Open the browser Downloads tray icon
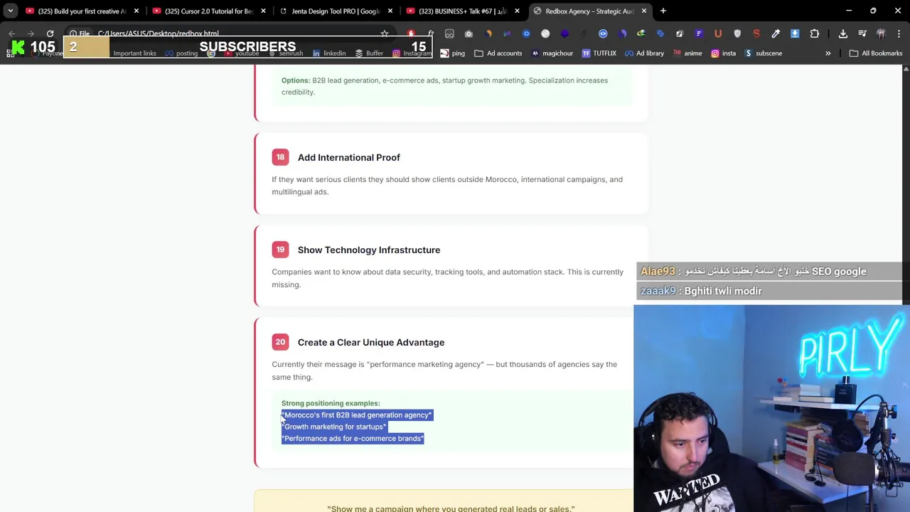The image size is (910, 512). pyautogui.click(x=843, y=33)
